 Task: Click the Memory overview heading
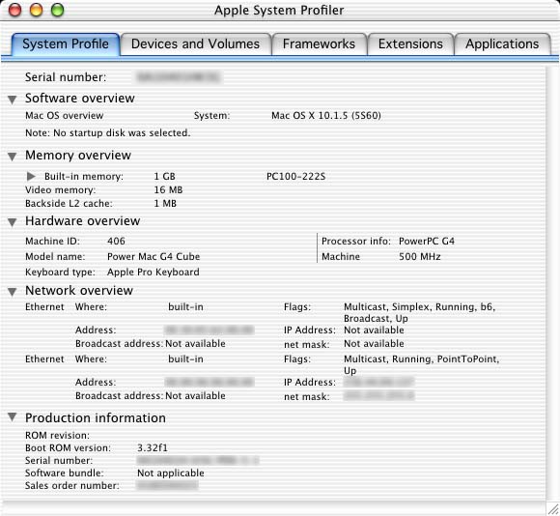click(x=78, y=156)
